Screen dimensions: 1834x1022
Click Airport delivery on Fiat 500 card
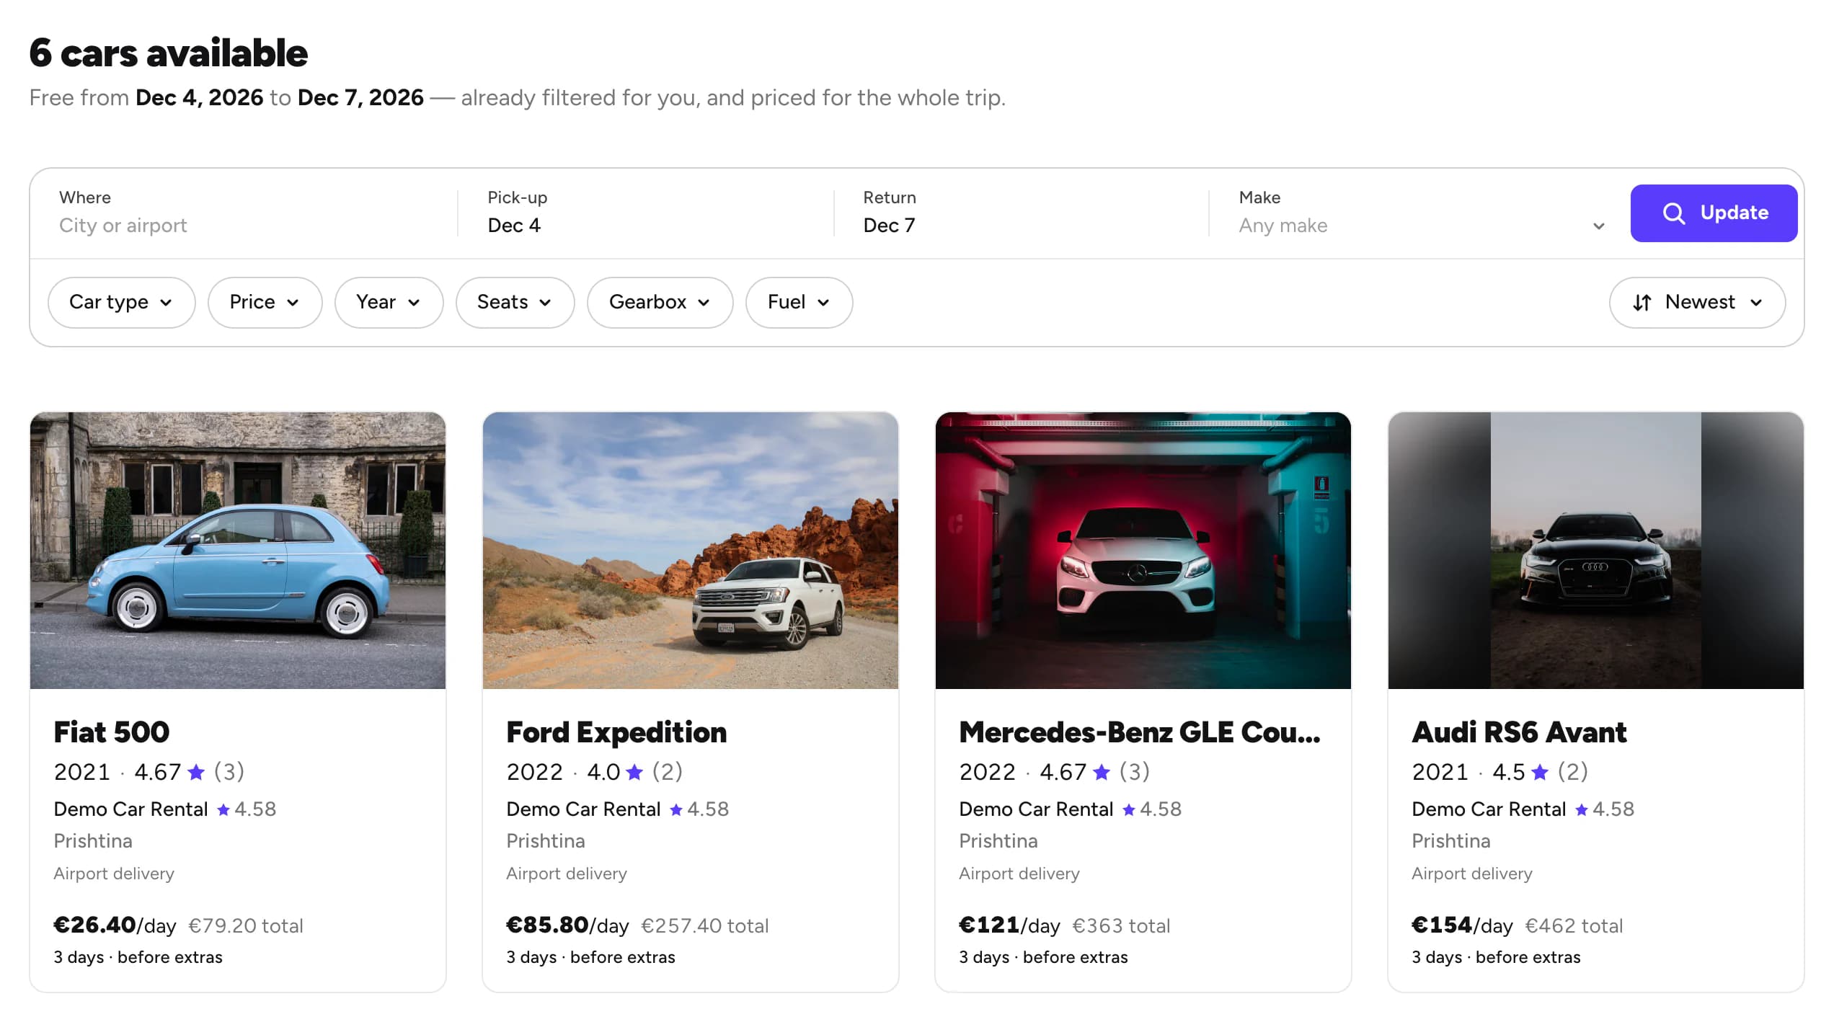(114, 874)
